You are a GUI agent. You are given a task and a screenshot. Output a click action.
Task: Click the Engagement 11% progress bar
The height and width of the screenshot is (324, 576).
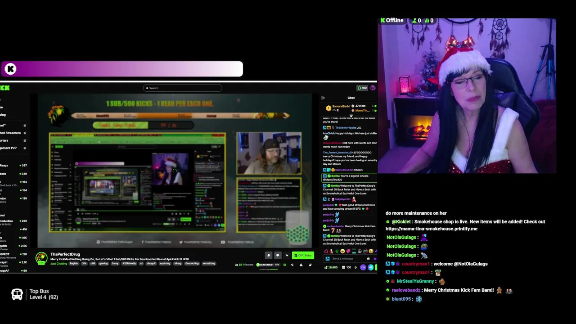tap(269, 265)
